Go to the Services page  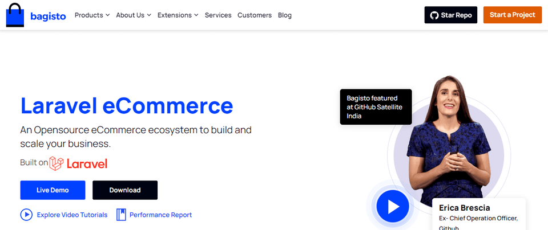[218, 15]
